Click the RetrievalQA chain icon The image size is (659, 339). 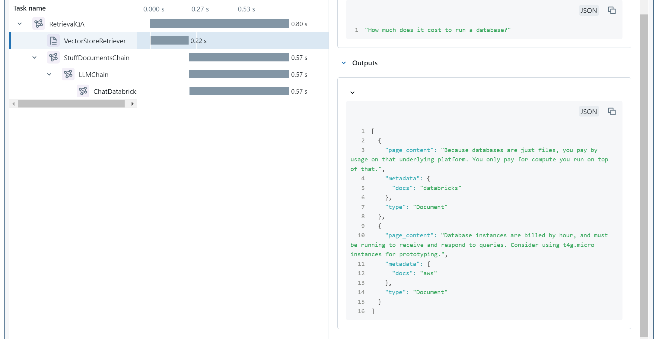point(39,24)
